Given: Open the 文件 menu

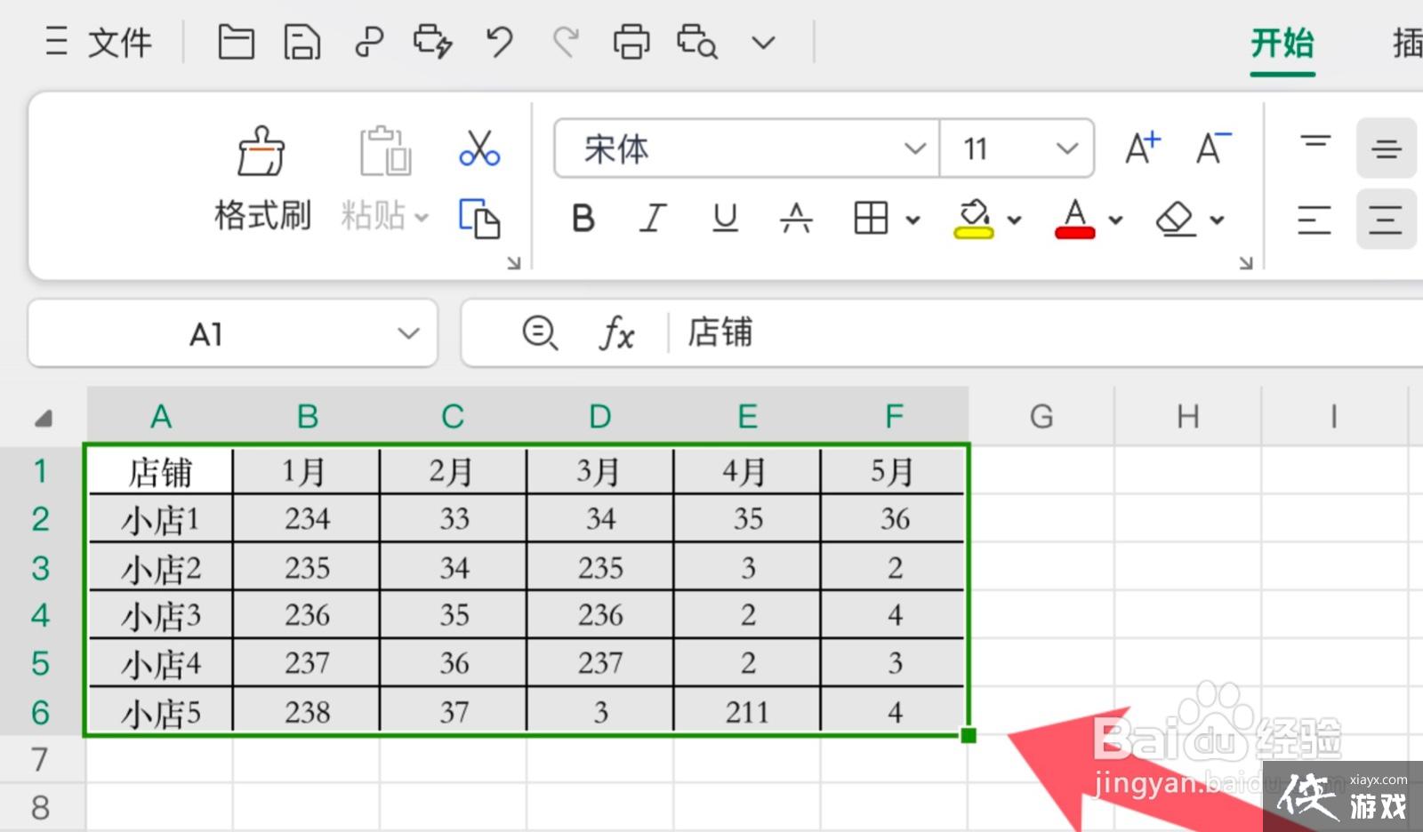Looking at the screenshot, I should 120,42.
